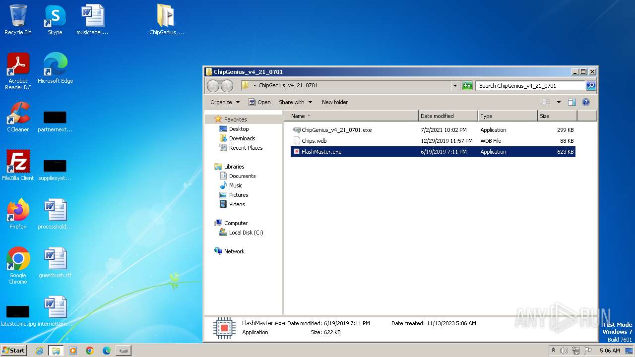Open Recent Places in navigation pane
Viewport: 635px width, 357px height.
point(246,148)
